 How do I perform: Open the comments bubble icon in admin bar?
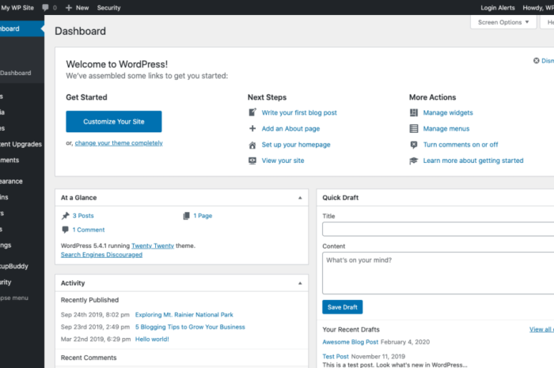coord(45,7)
